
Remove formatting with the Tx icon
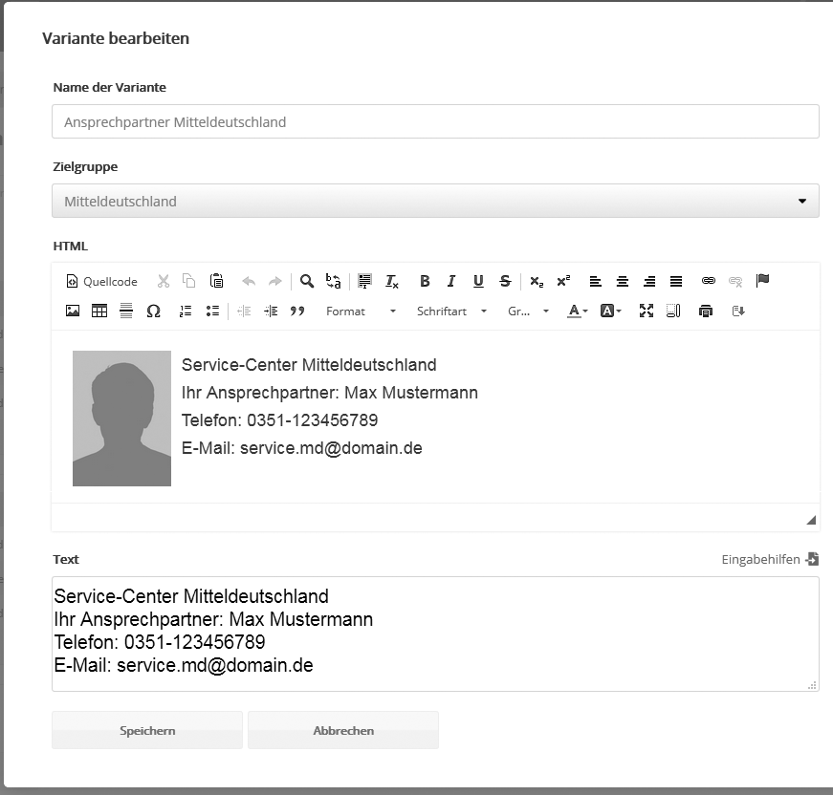point(390,281)
